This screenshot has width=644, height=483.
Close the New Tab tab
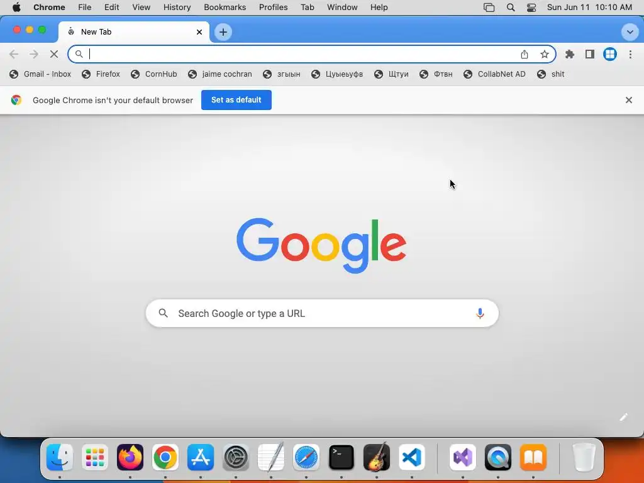pos(199,32)
